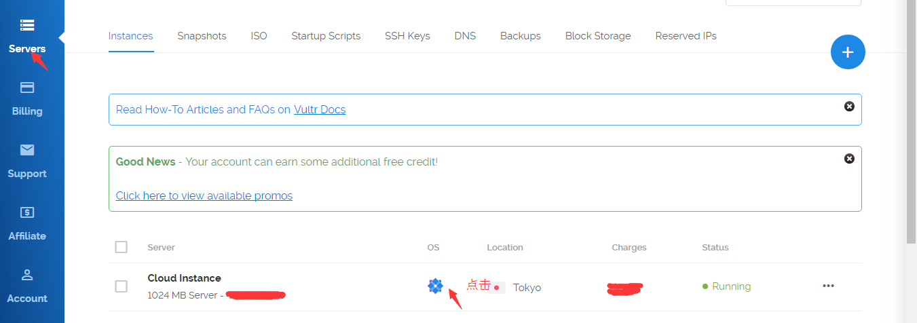Click the search field at top right

coord(793,2)
